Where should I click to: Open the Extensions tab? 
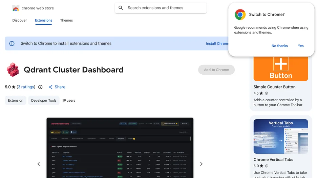43,20
